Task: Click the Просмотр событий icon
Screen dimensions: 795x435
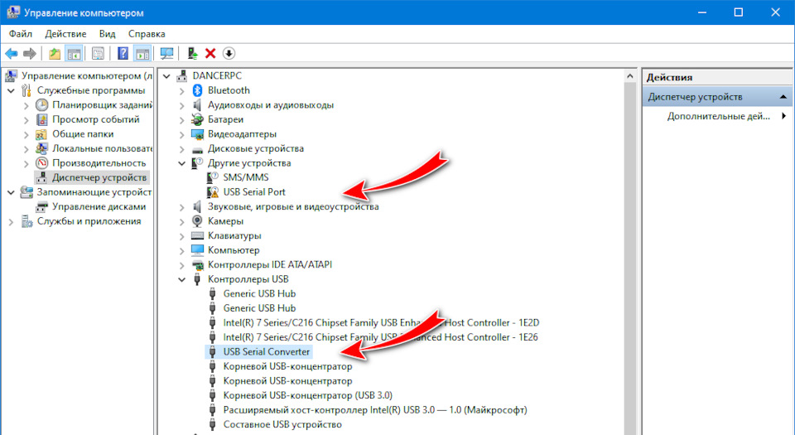Action: click(41, 119)
